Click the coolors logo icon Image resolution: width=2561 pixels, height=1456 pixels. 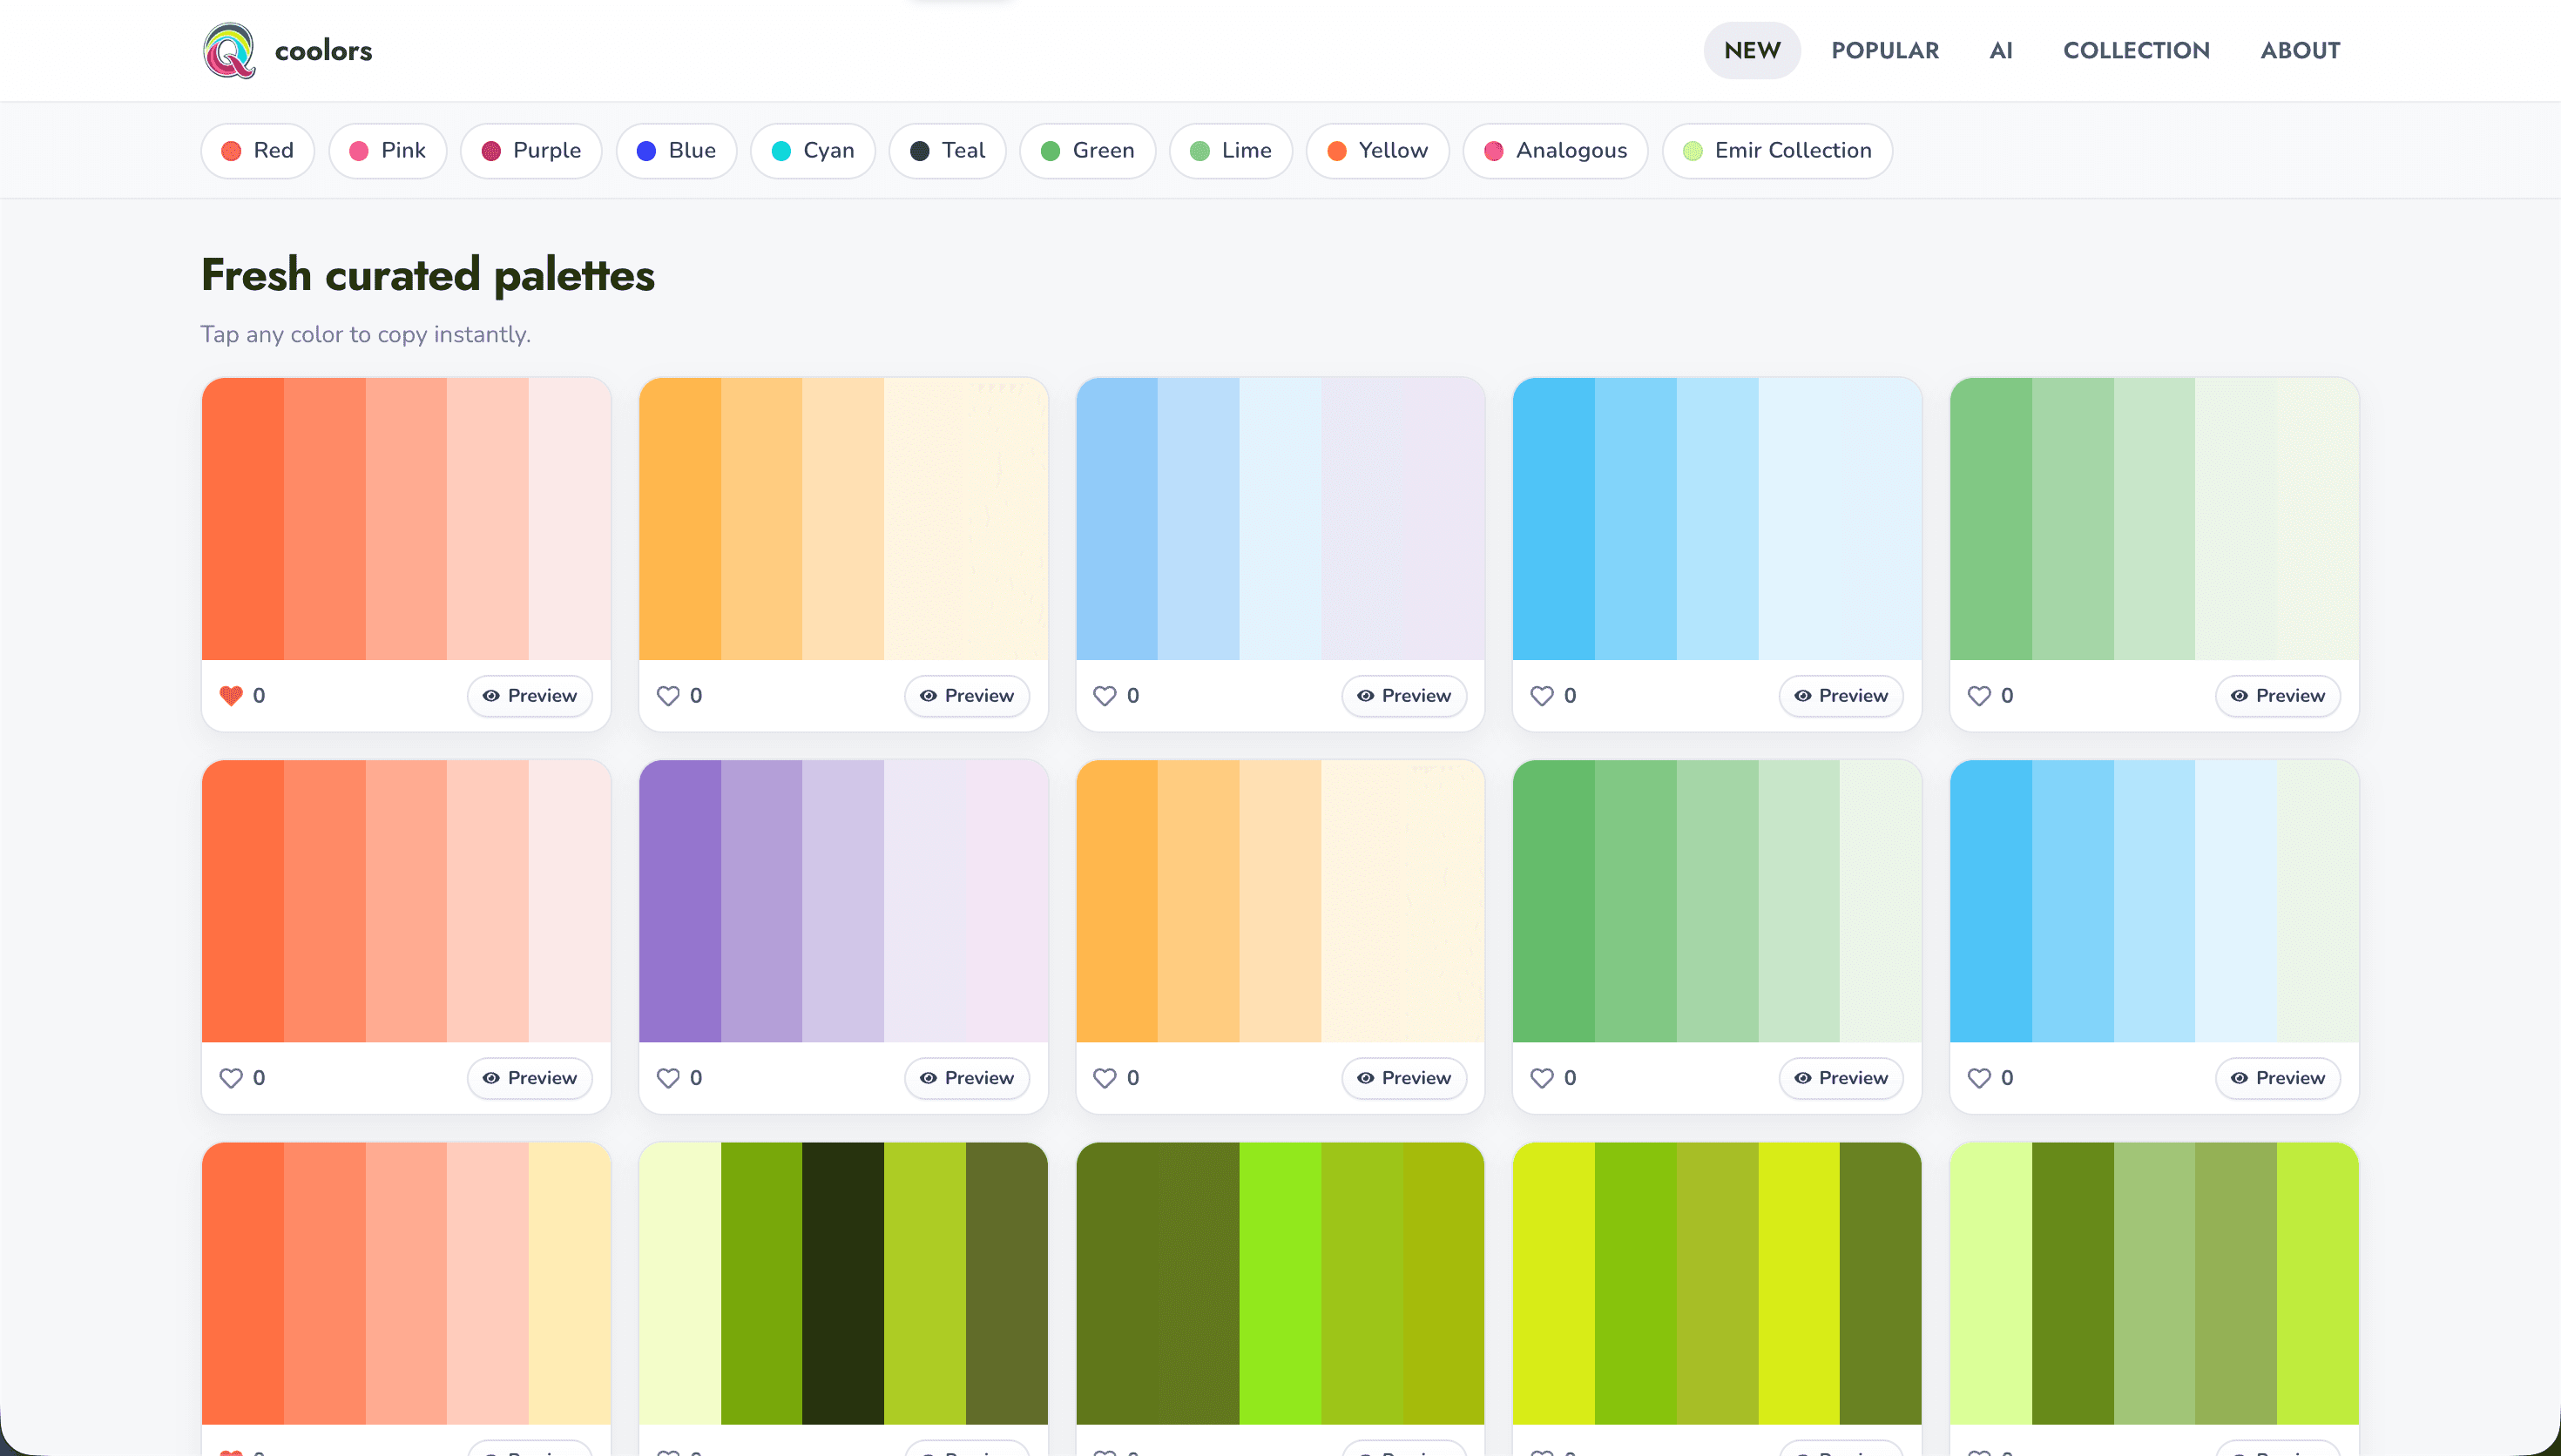229,50
